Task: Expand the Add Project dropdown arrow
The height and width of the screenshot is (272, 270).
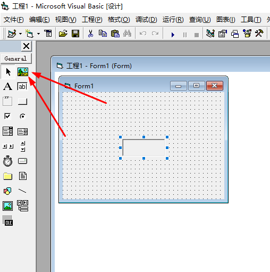Action: click(21, 34)
